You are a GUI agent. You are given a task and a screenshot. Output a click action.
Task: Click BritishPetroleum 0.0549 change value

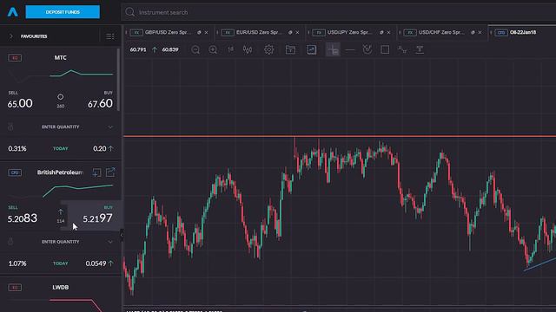(96, 263)
